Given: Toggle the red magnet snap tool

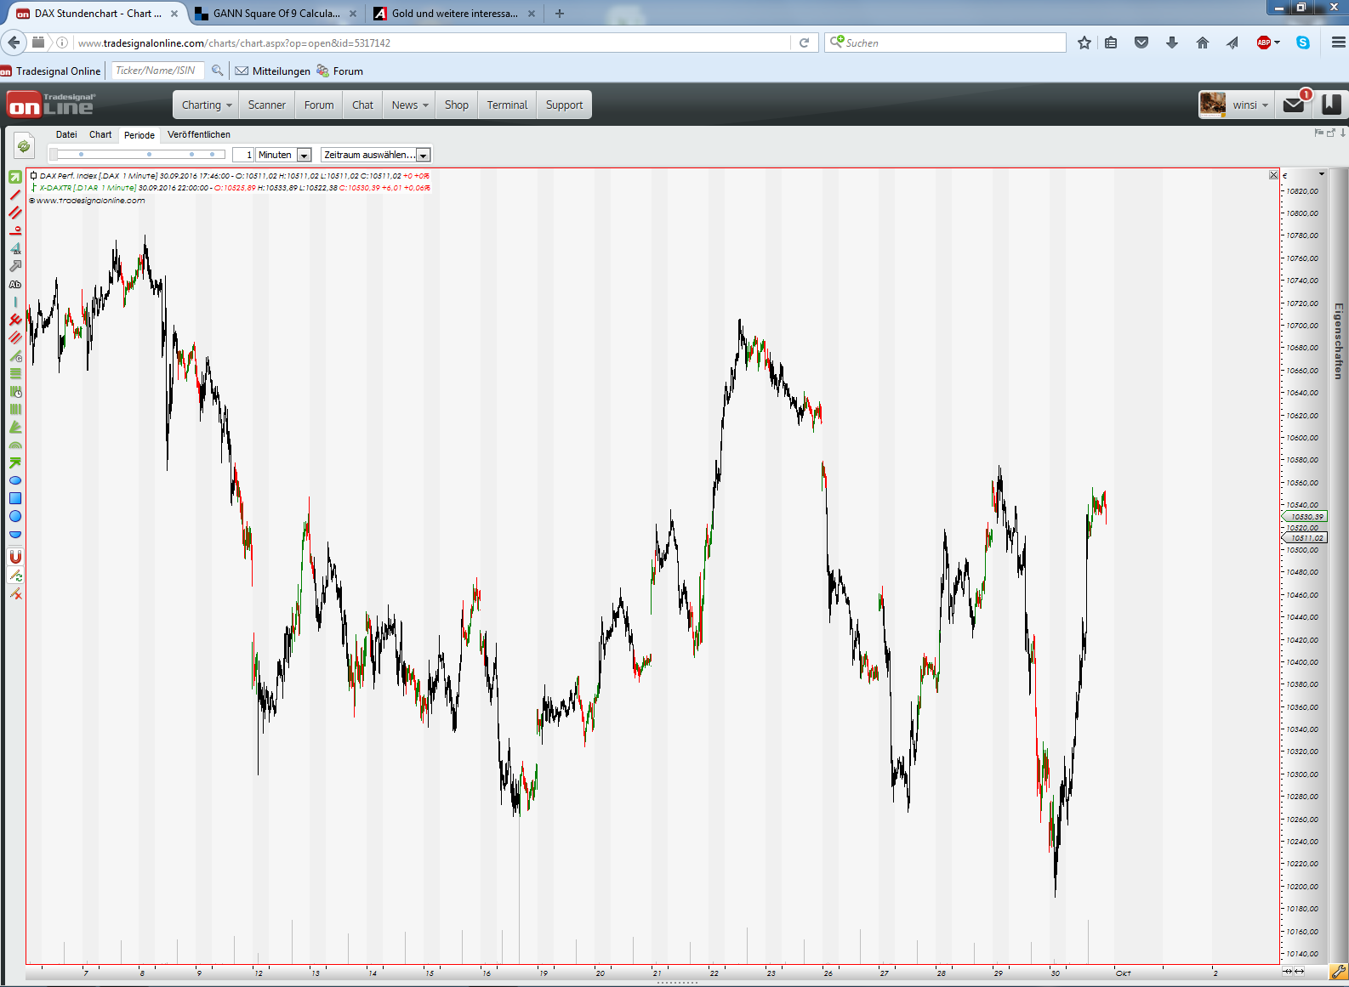Looking at the screenshot, I should 15,557.
